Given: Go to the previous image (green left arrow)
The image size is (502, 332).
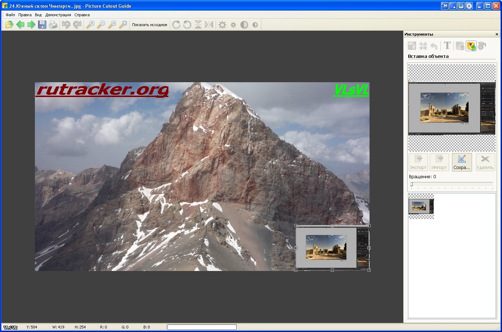Looking at the screenshot, I should (20, 25).
